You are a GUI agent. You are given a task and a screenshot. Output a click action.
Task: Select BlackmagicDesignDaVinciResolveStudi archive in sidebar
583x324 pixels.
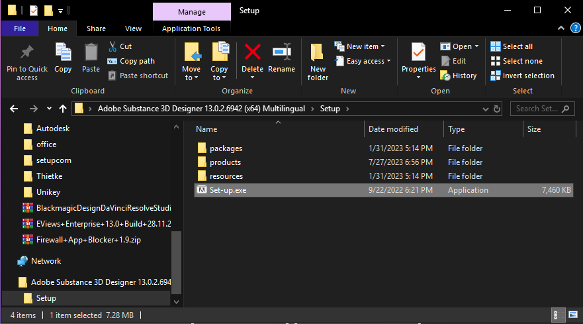point(103,208)
